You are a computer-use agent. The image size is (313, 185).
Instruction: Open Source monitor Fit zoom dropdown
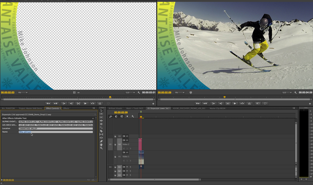[23, 92]
